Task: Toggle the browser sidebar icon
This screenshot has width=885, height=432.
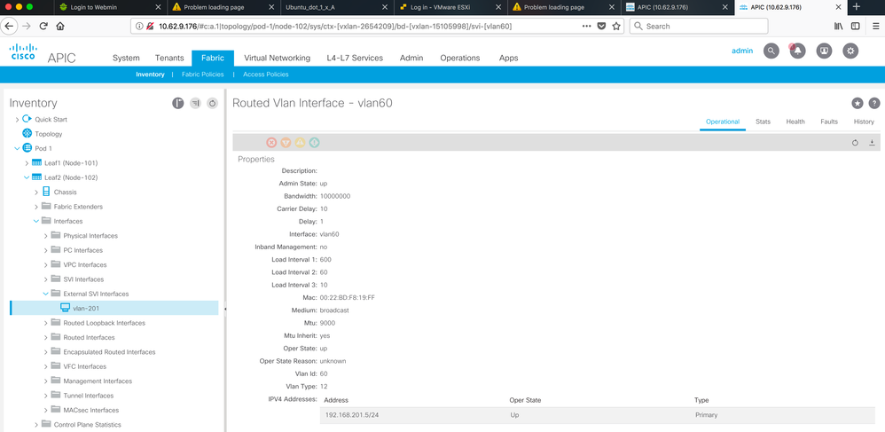Action: click(856, 26)
